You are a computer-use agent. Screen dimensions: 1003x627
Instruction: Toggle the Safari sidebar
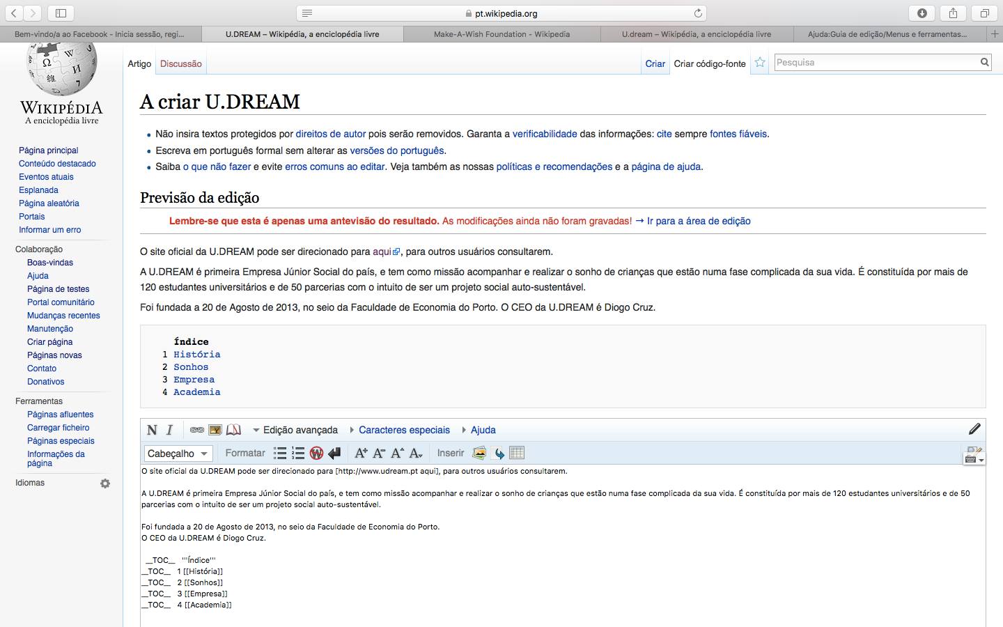tap(61, 13)
